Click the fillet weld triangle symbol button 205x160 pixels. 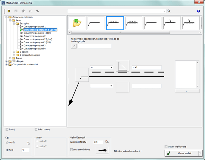[123, 66]
